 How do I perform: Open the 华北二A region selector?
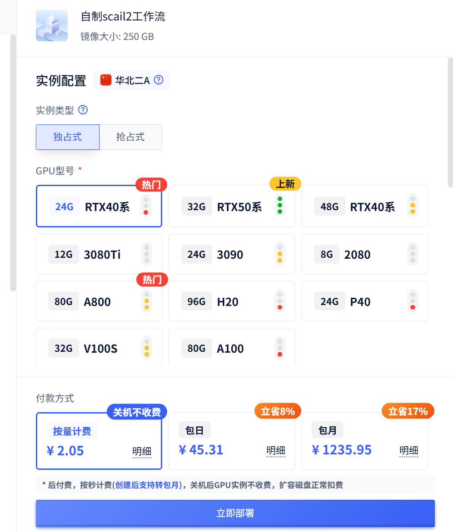[x=132, y=80]
